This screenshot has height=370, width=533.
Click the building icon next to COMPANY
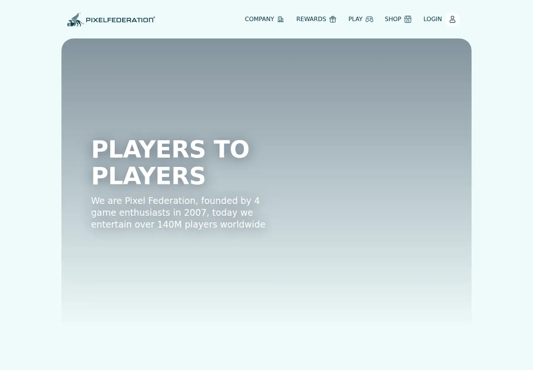tap(281, 19)
